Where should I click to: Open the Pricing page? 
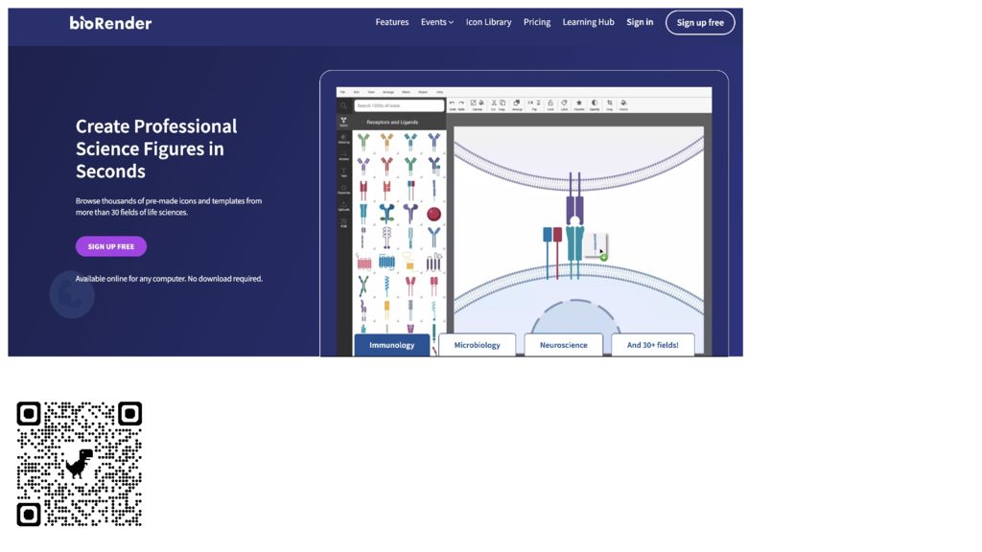(537, 22)
